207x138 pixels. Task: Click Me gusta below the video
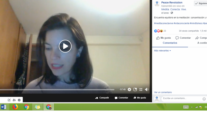click(140, 98)
